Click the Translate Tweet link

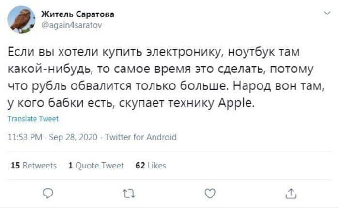click(33, 119)
